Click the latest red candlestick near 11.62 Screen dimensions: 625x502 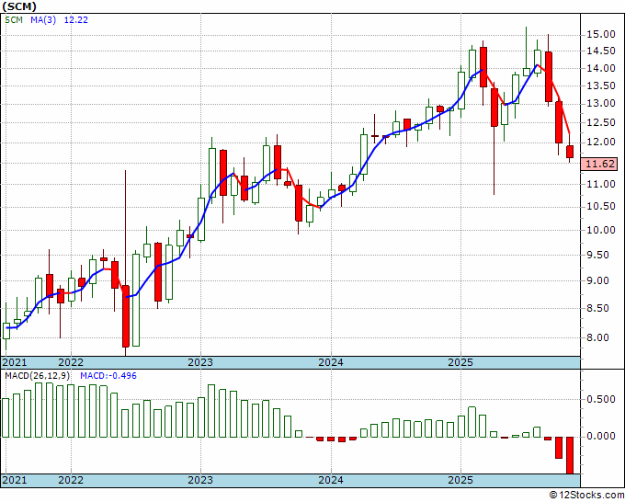click(x=570, y=152)
